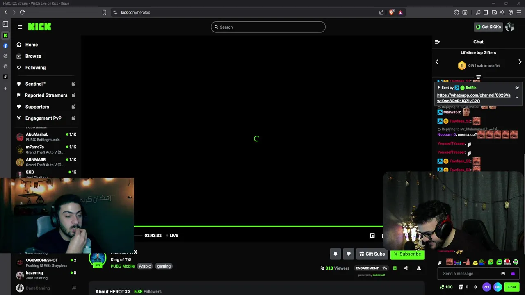Viewport: 525px width, 295px height.
Task: Open ABNMASR channel in sidebar
Action: [x=46, y=162]
